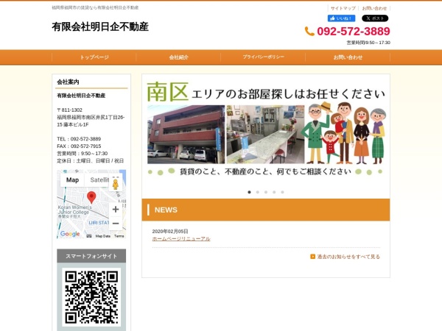
Task: Click the FAX：092-572-7915 text
Action: (79, 146)
